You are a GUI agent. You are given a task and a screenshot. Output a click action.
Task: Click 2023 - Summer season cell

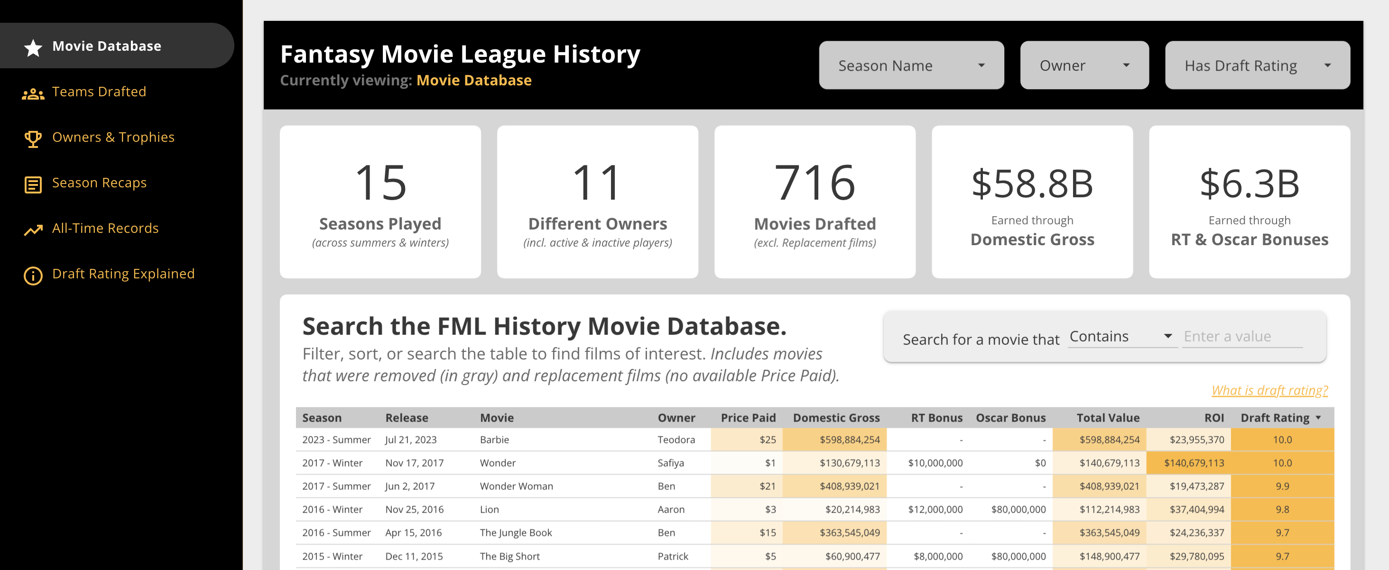[x=336, y=440]
